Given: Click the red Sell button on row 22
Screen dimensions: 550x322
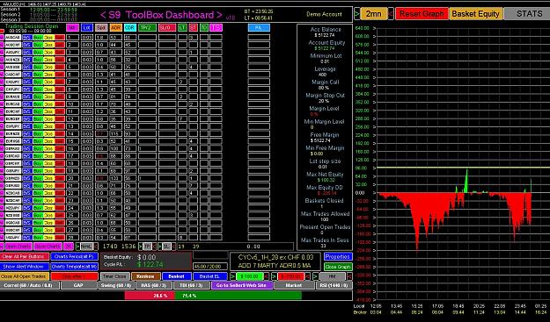Looking at the screenshot, I should click(x=60, y=193).
